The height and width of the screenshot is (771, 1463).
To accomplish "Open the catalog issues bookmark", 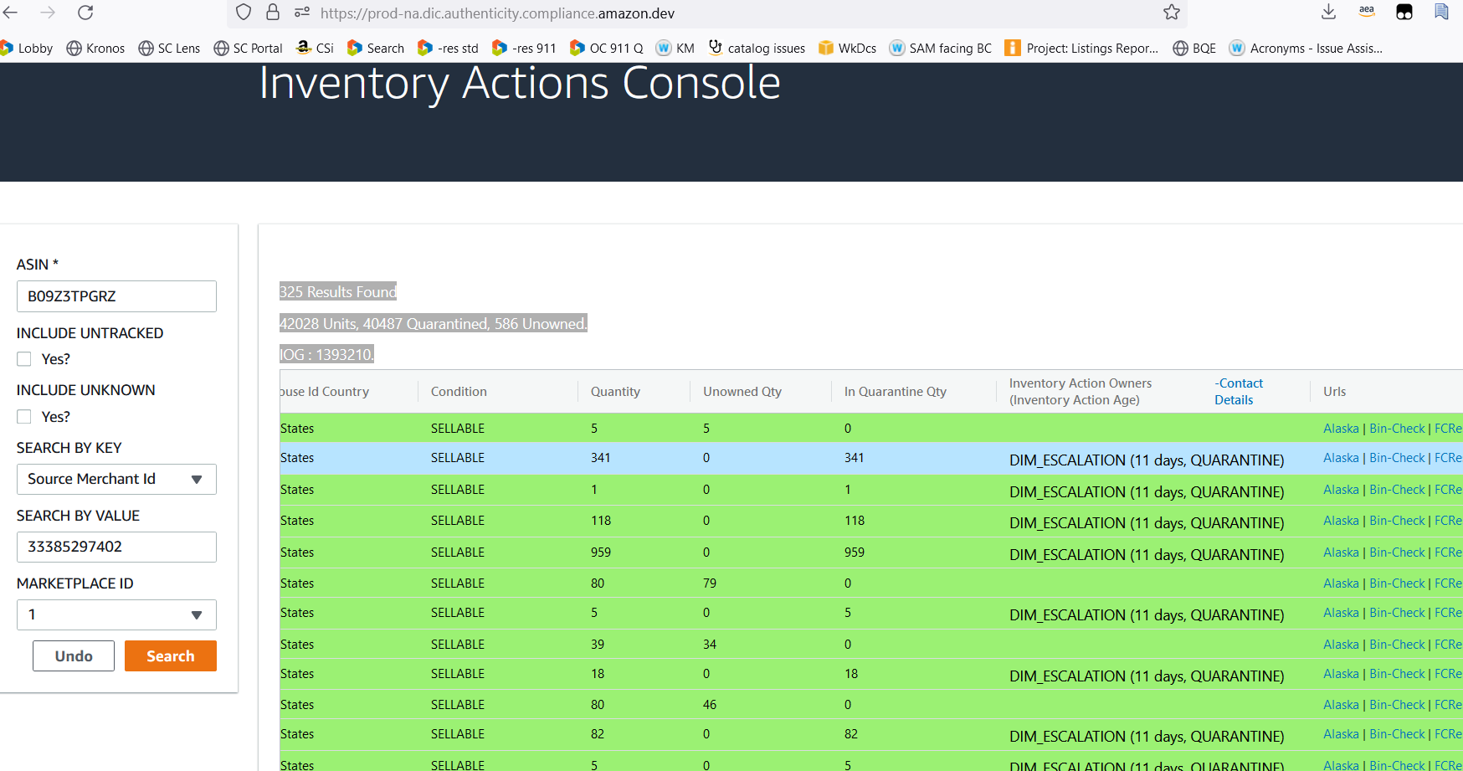I will click(757, 49).
